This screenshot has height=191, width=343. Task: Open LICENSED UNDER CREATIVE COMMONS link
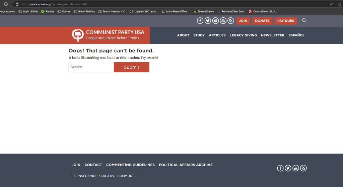103,176
